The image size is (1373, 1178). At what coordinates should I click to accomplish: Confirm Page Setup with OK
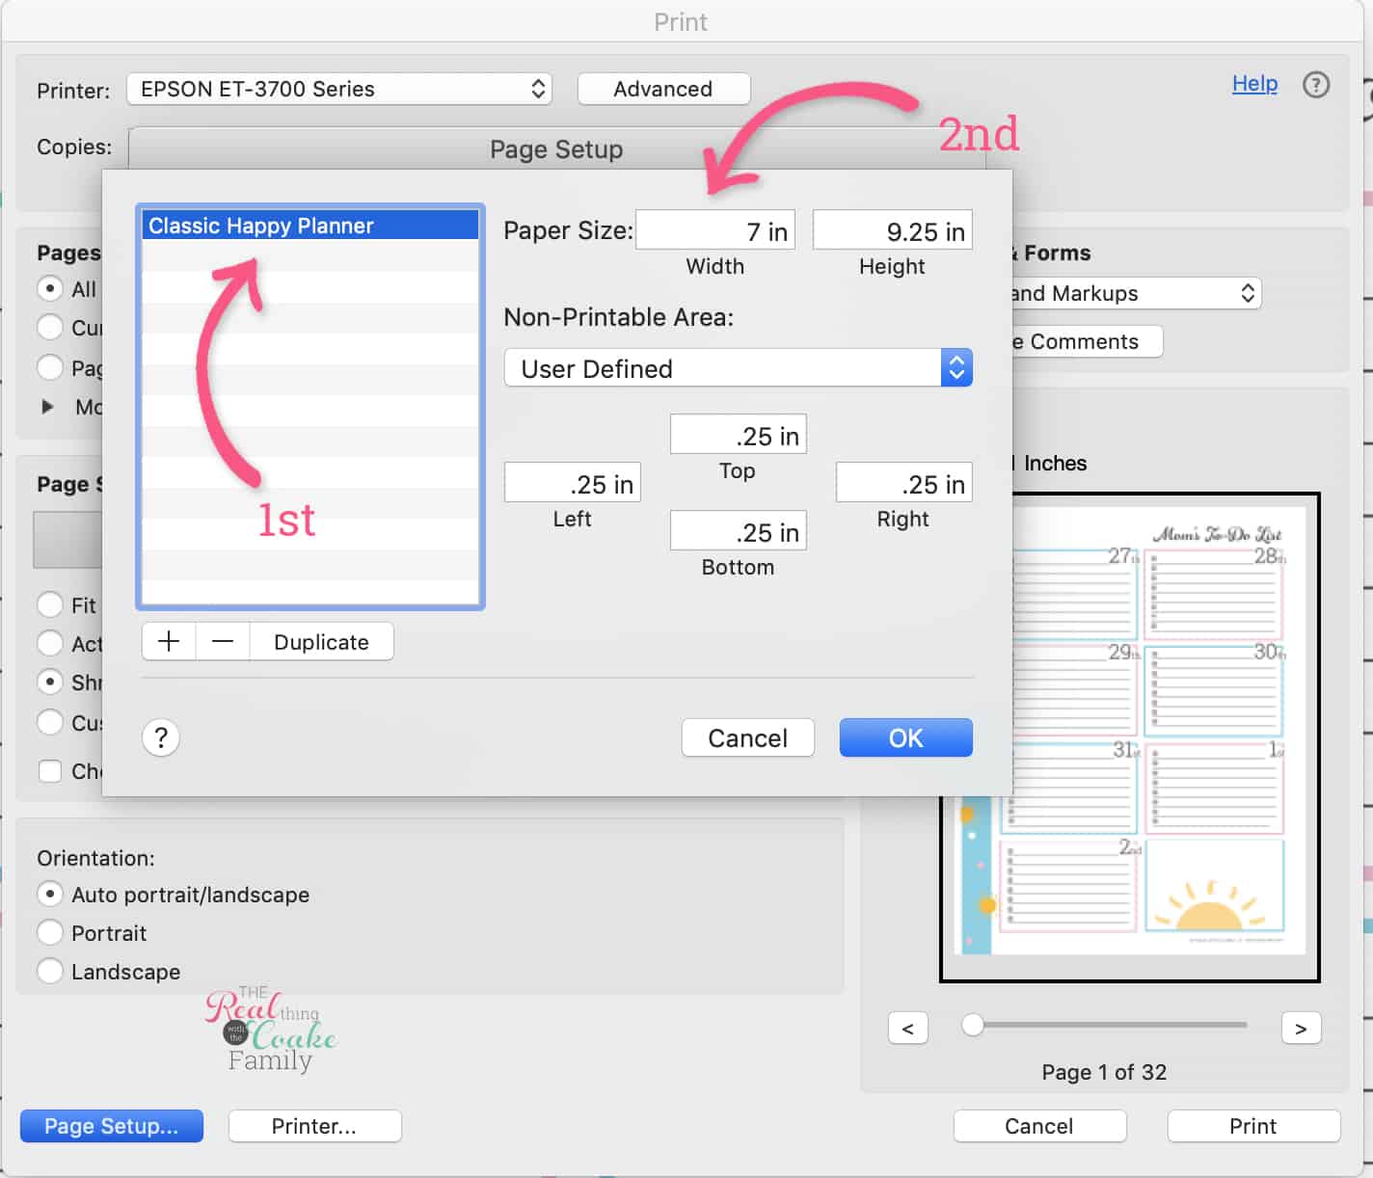[x=905, y=738]
